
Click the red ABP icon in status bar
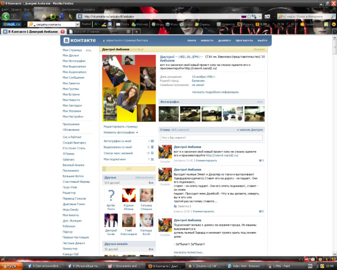307,259
